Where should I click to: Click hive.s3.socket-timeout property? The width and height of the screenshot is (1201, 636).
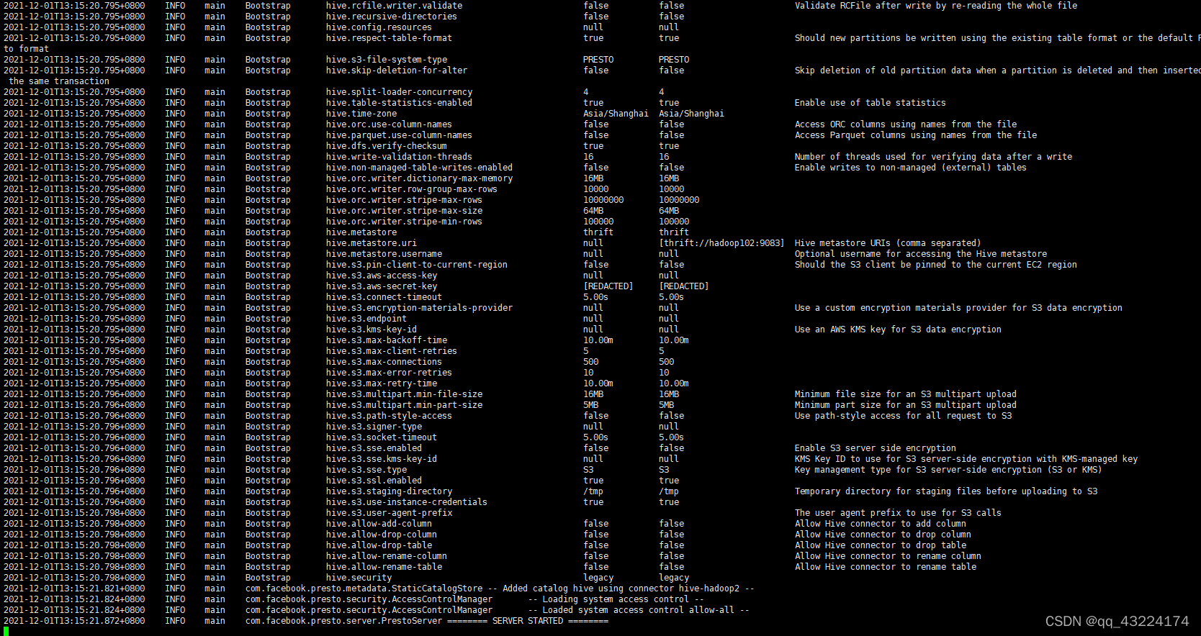click(381, 437)
